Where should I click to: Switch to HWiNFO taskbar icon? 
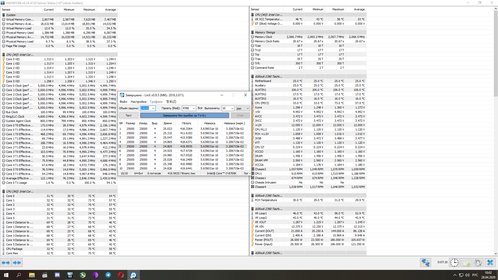point(70,275)
